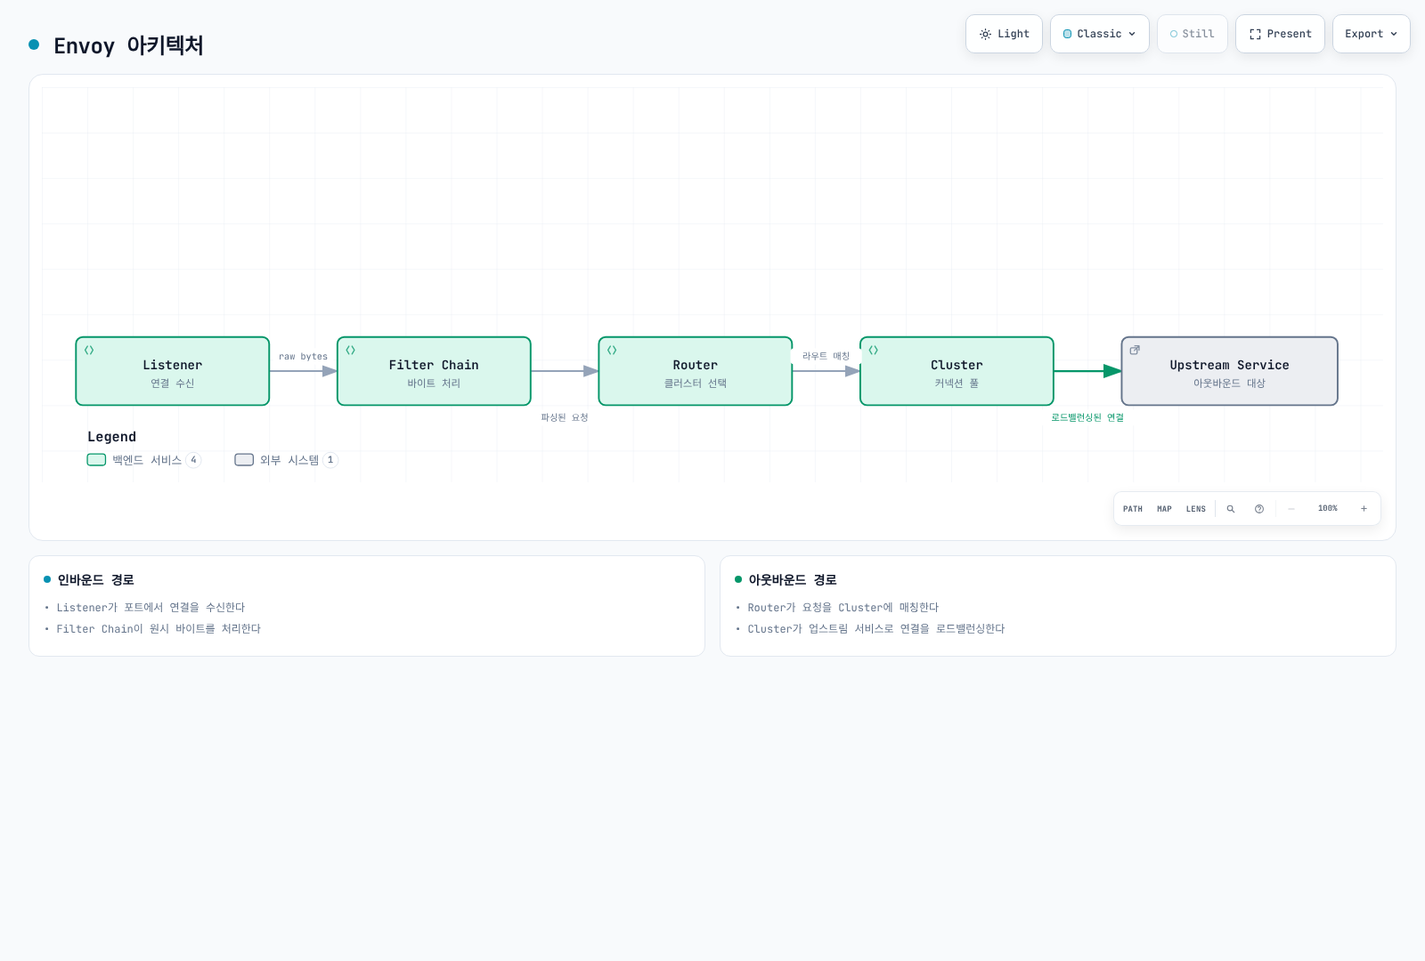This screenshot has height=961, width=1425.
Task: Select the Router node
Action: tap(696, 371)
